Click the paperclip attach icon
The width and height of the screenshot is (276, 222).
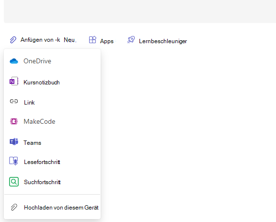(13, 40)
